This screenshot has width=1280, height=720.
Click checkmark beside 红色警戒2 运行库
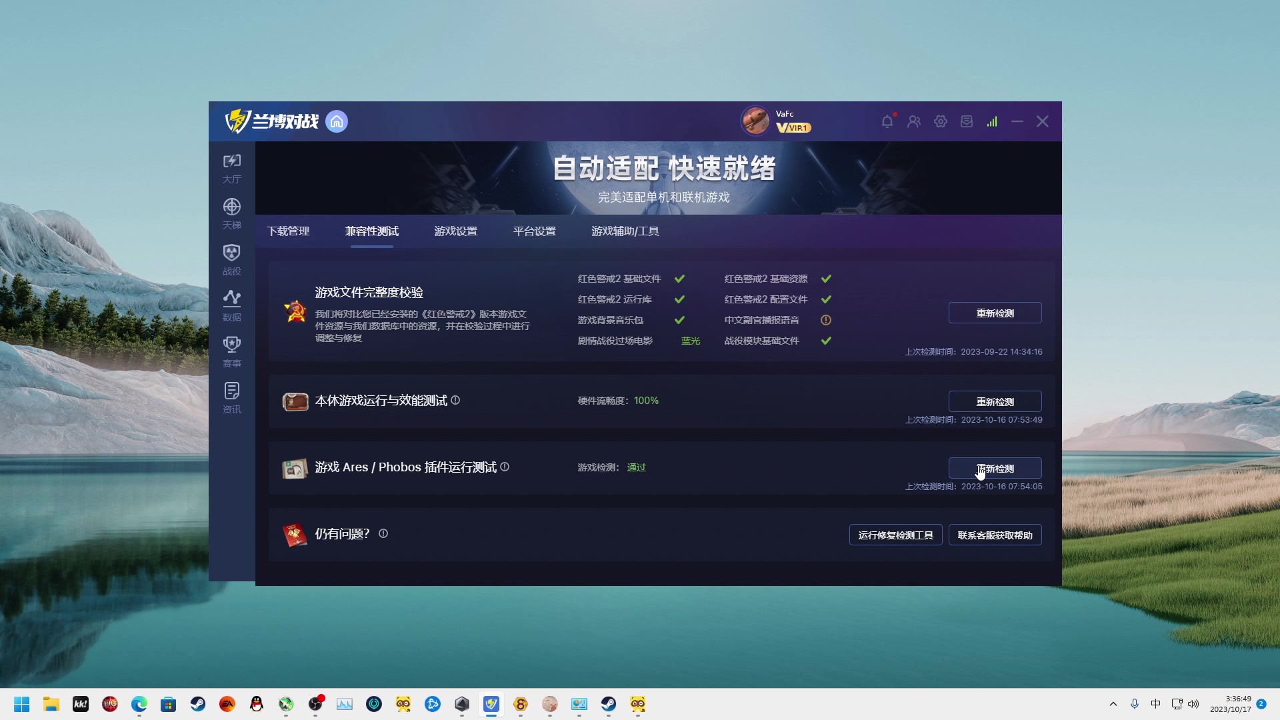click(x=679, y=299)
